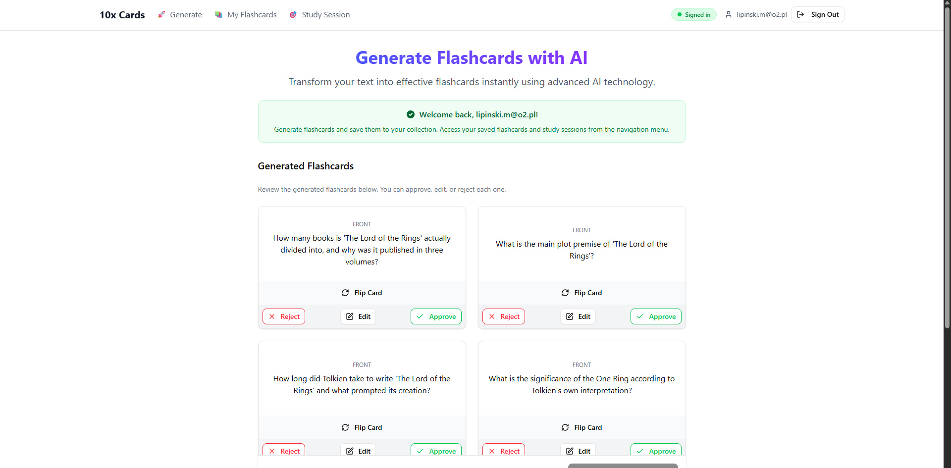
Task: Open the Generate navigation item
Action: tap(180, 15)
